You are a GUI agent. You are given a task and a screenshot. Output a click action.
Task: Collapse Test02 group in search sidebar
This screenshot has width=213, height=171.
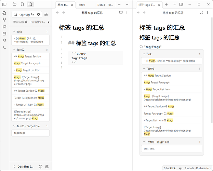point(14,50)
